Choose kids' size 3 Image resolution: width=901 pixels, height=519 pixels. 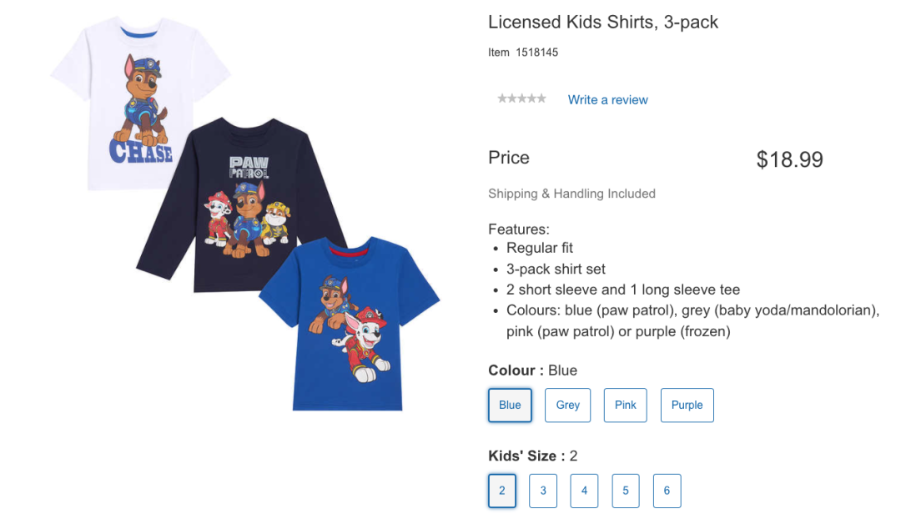coord(543,491)
